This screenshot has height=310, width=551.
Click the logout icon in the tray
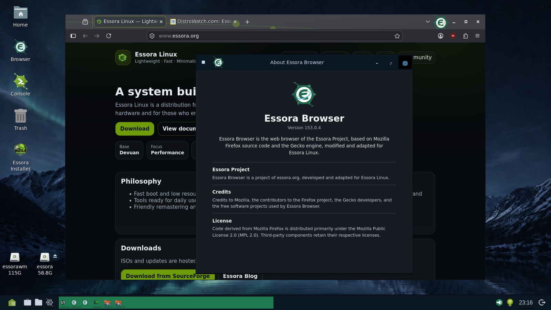click(542, 302)
